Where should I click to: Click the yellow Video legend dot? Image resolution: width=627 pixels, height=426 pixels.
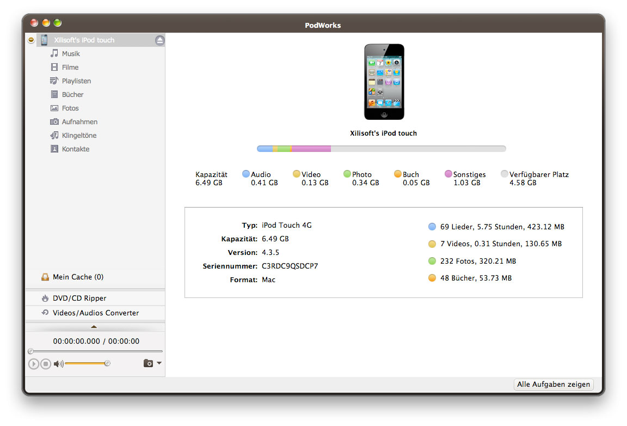(x=296, y=174)
